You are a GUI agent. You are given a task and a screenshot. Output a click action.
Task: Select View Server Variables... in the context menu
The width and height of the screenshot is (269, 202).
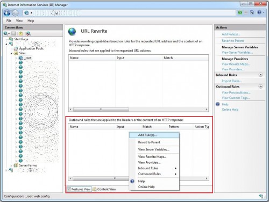154,149
